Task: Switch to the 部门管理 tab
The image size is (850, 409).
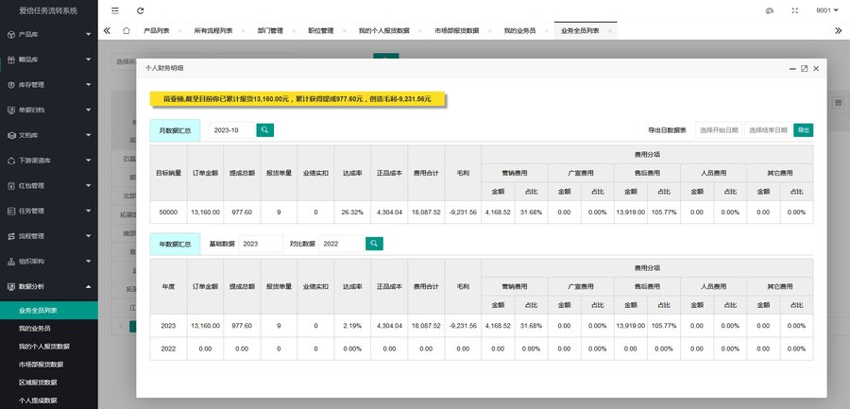Action: point(270,31)
